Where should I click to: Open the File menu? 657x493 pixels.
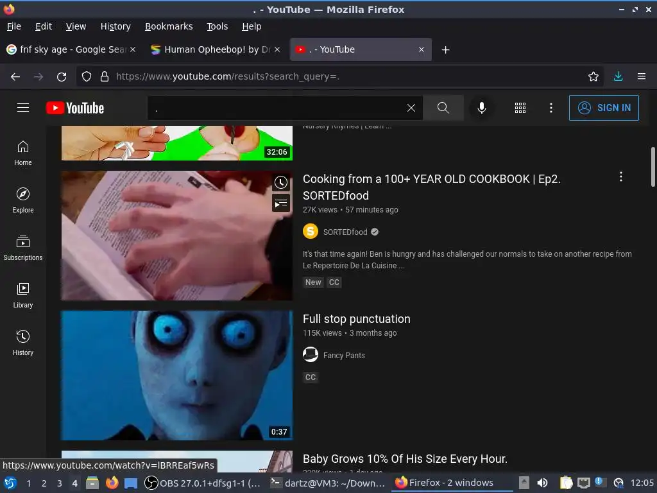(14, 26)
